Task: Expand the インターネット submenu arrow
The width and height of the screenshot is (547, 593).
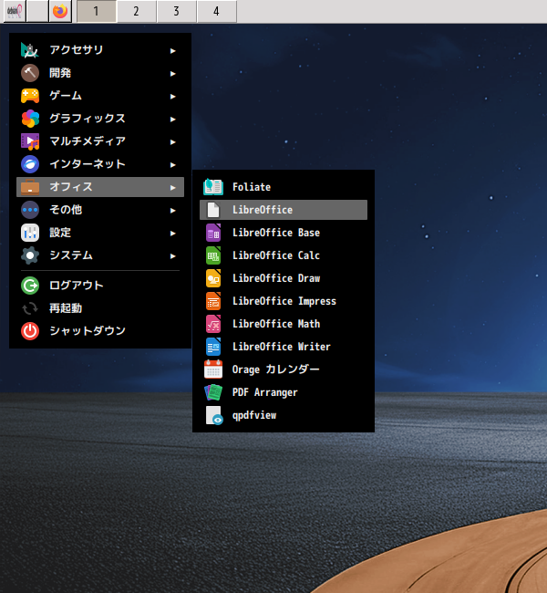Action: (x=172, y=164)
